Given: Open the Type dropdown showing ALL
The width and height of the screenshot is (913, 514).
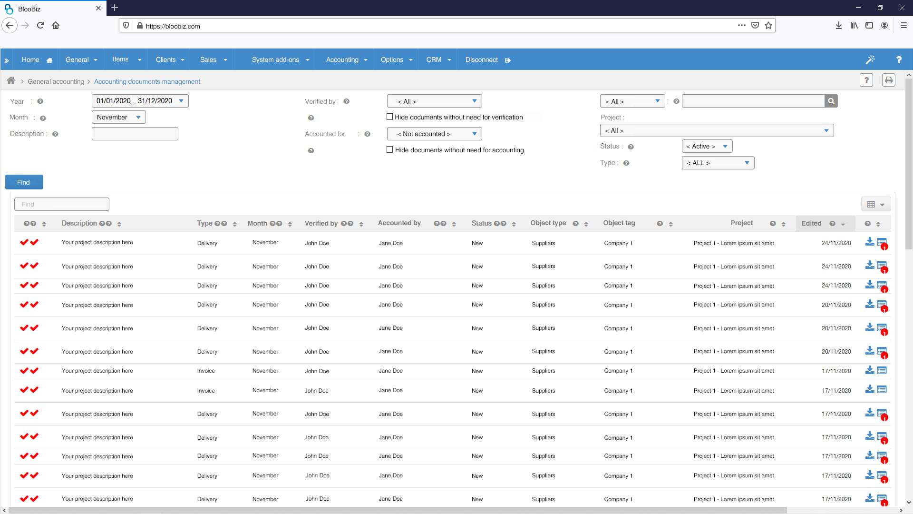Looking at the screenshot, I should [x=718, y=163].
